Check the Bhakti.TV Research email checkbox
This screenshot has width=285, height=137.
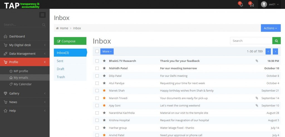point(97,61)
